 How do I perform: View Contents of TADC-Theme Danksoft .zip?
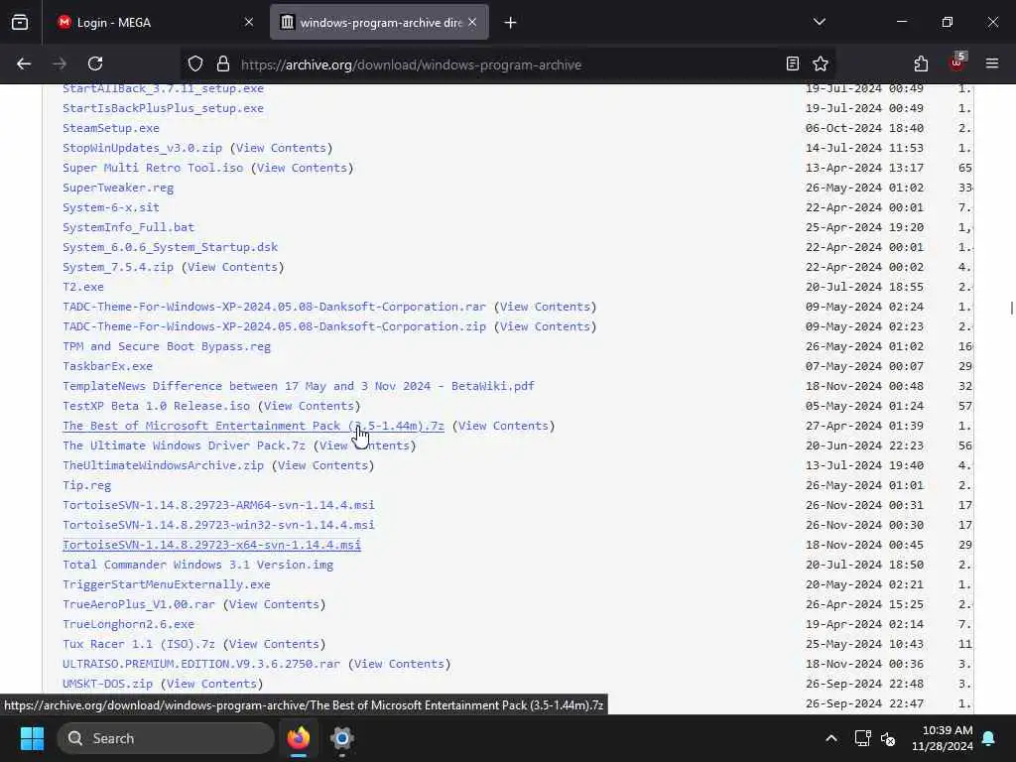pyautogui.click(x=545, y=326)
